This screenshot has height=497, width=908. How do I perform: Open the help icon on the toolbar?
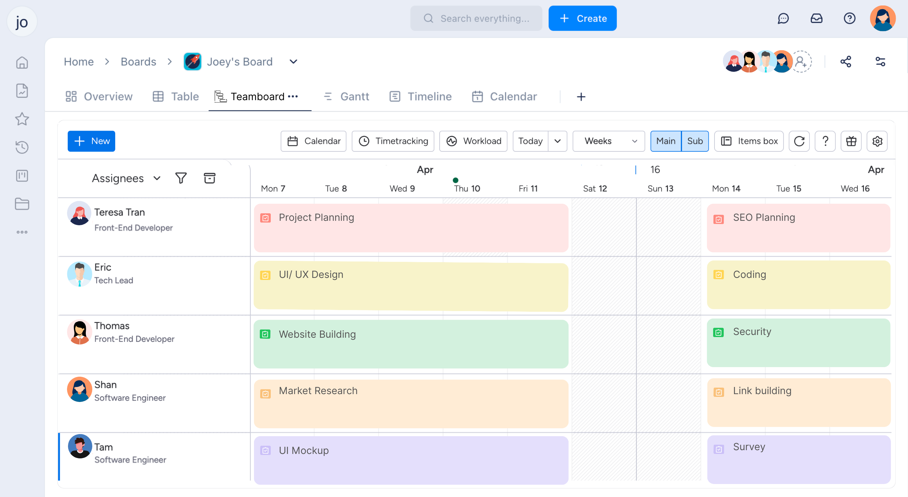825,141
